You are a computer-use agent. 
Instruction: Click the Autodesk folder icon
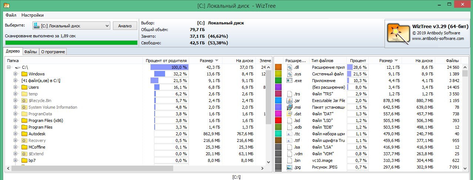(x=24, y=134)
